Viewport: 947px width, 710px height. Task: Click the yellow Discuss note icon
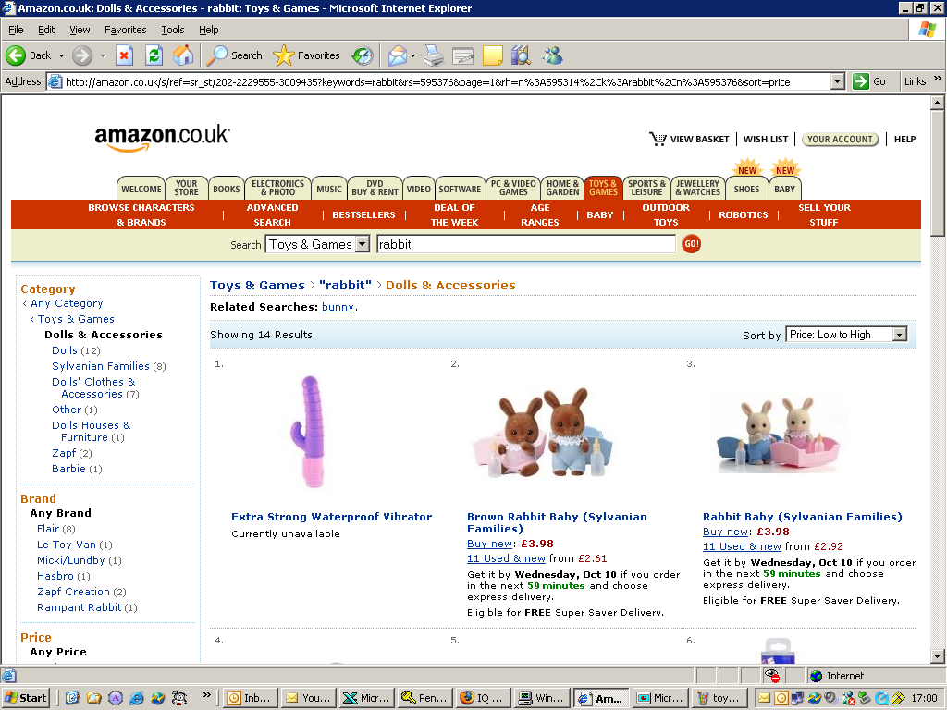pyautogui.click(x=492, y=55)
